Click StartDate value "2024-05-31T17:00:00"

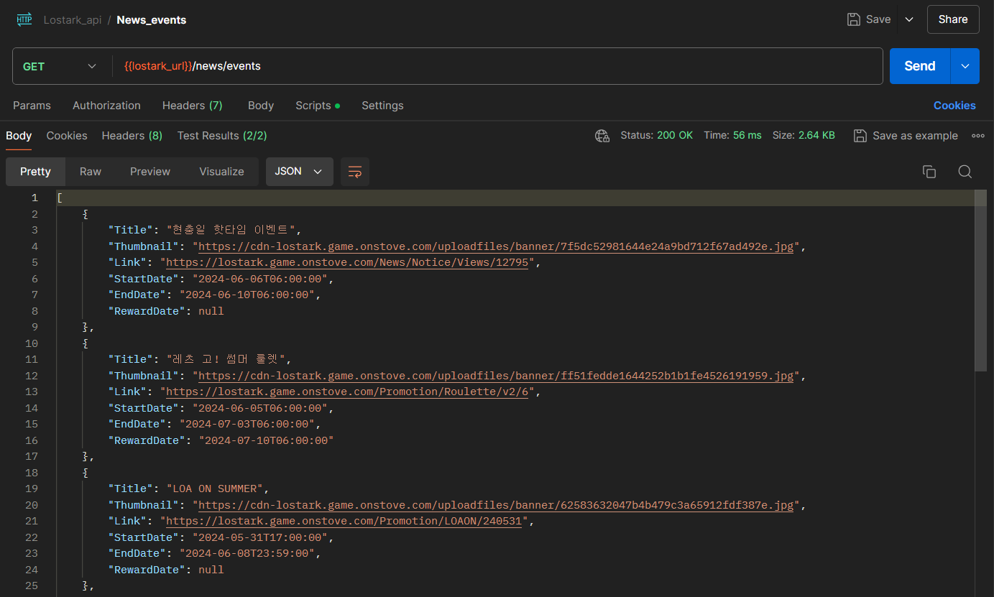click(x=259, y=537)
